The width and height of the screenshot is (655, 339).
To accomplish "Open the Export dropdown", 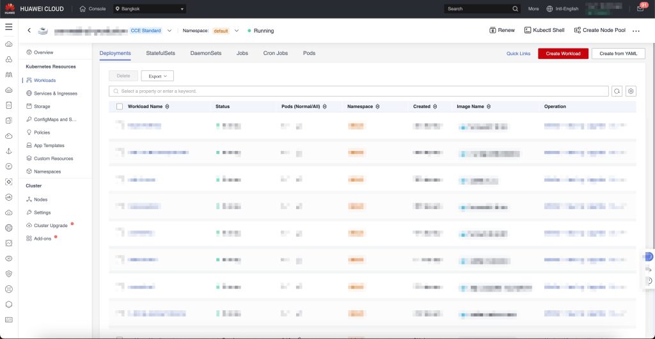I will 157,76.
